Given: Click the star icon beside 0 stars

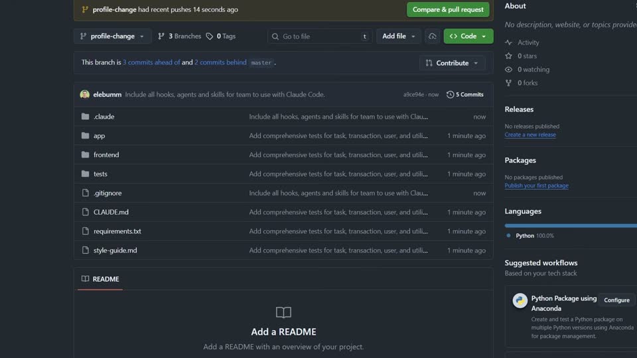Looking at the screenshot, I should click(508, 56).
